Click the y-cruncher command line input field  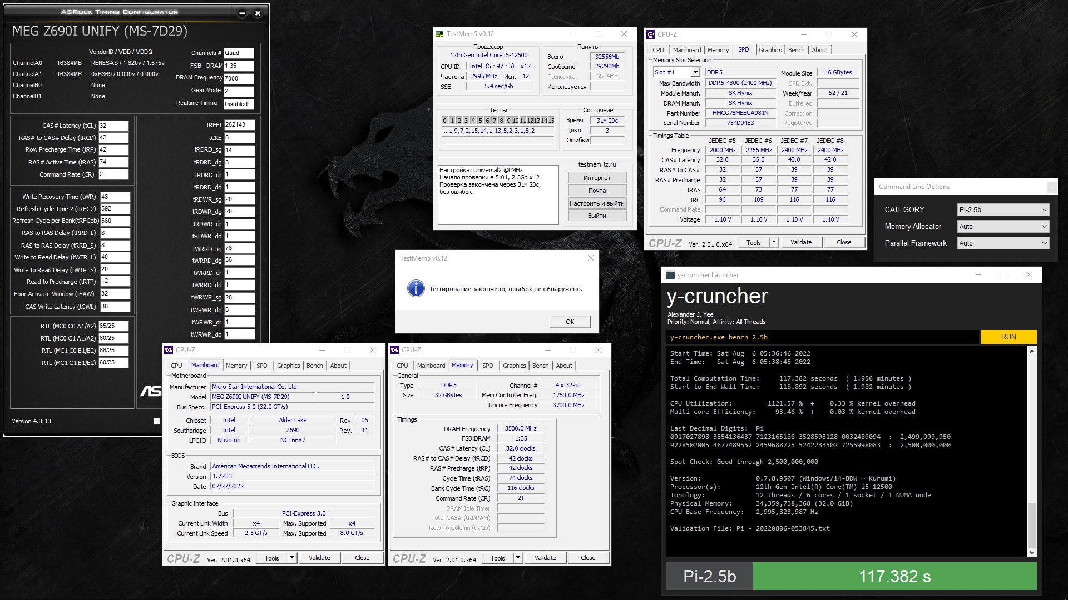click(x=822, y=337)
